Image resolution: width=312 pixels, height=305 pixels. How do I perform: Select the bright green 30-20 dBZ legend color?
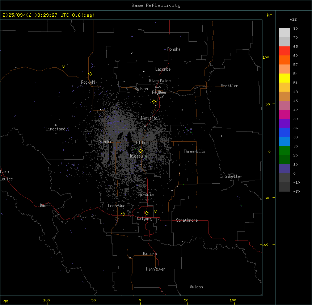(284, 151)
